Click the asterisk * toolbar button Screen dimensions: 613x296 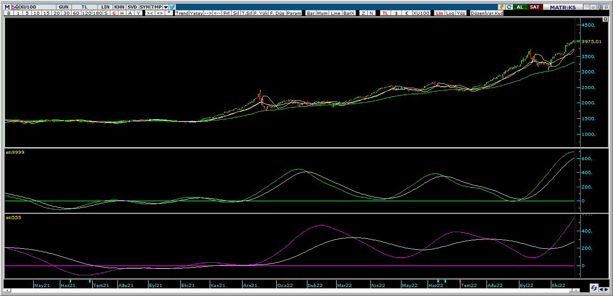(169, 13)
